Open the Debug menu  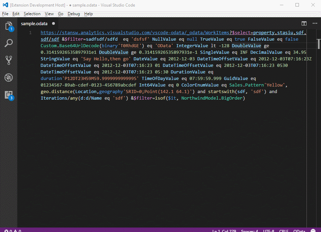pyautogui.click(x=74, y=14)
